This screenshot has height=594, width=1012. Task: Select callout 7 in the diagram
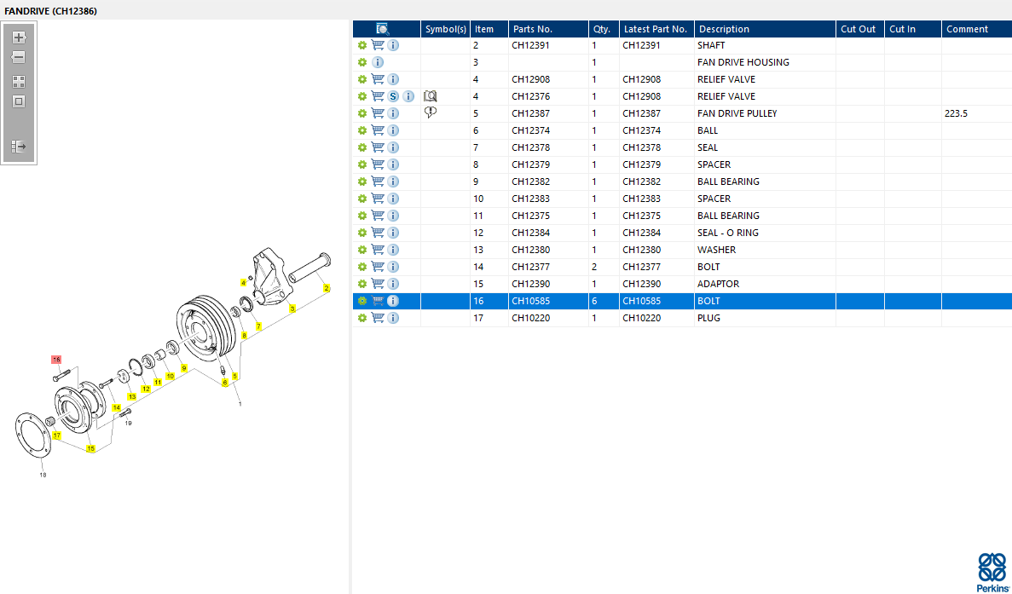[258, 326]
